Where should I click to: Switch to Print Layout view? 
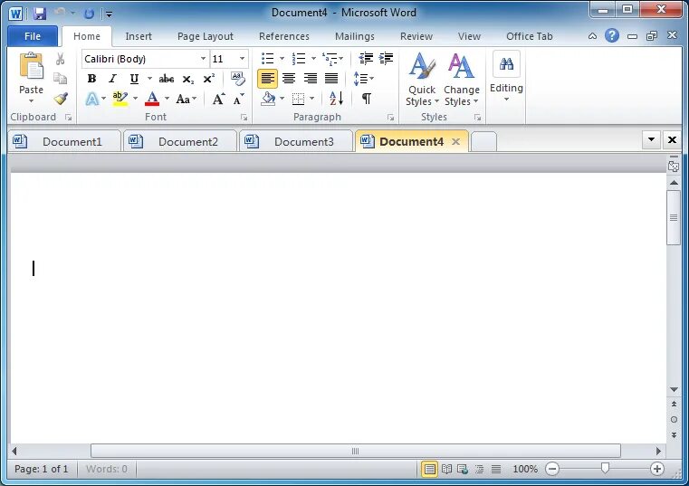(x=429, y=470)
